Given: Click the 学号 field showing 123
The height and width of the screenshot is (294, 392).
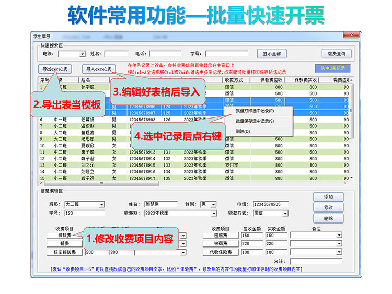Looking at the screenshot, I should click(x=85, y=213).
